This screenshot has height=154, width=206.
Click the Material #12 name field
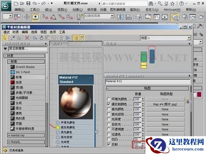click(147, 81)
